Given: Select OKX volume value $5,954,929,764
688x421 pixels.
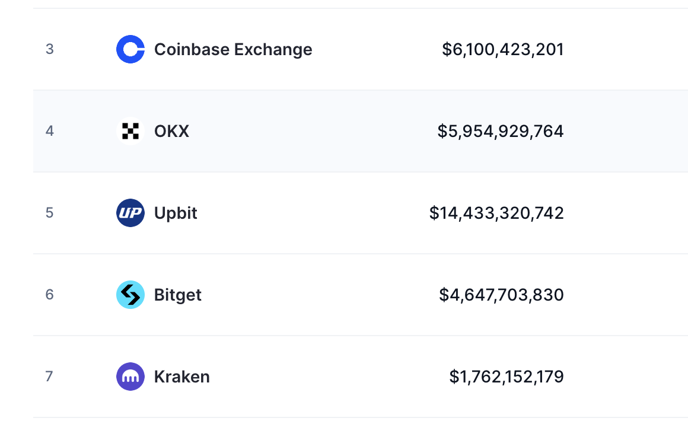Looking at the screenshot, I should coord(501,131).
